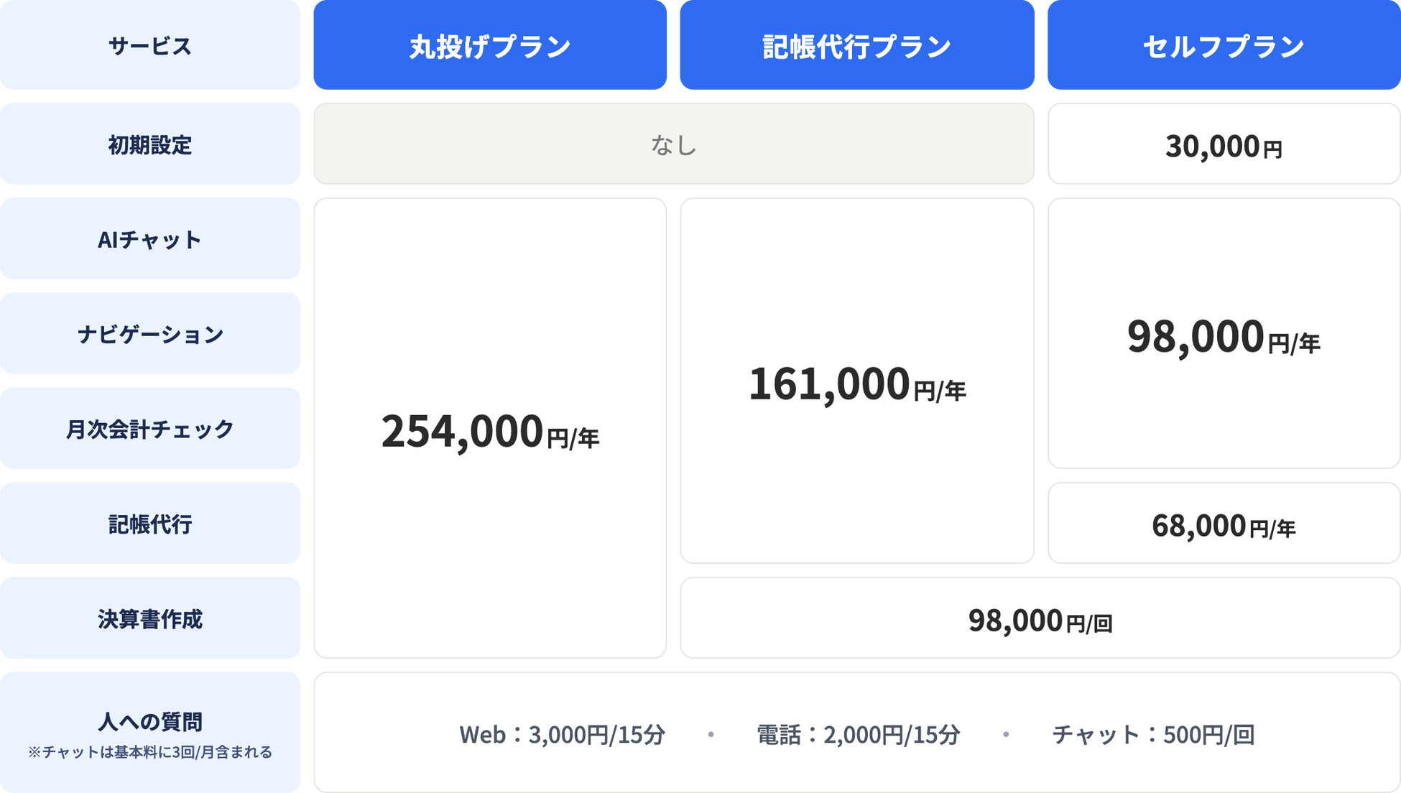Click the AIチャット row label
Image resolution: width=1401 pixels, height=793 pixels.
(x=150, y=238)
